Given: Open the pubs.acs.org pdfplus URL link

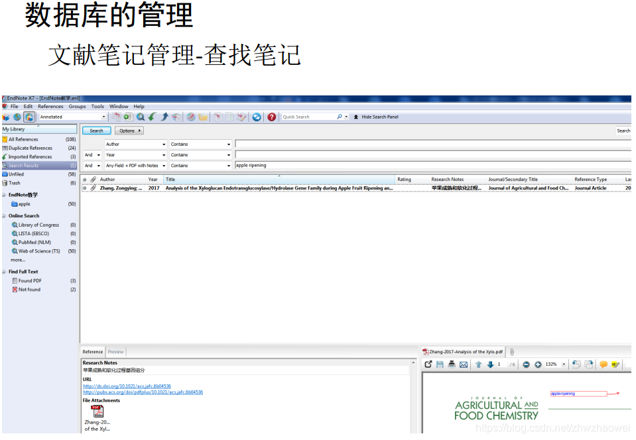Looking at the screenshot, I should [x=143, y=392].
